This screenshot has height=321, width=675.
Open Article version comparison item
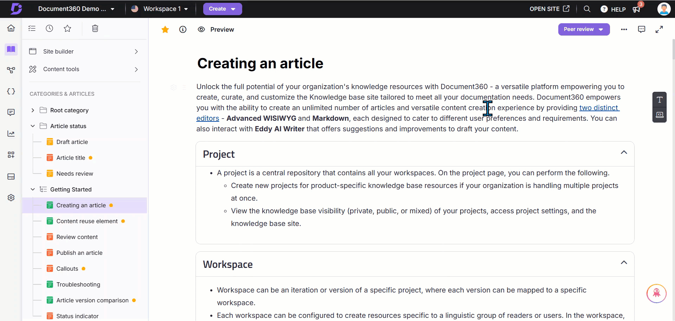click(92, 300)
